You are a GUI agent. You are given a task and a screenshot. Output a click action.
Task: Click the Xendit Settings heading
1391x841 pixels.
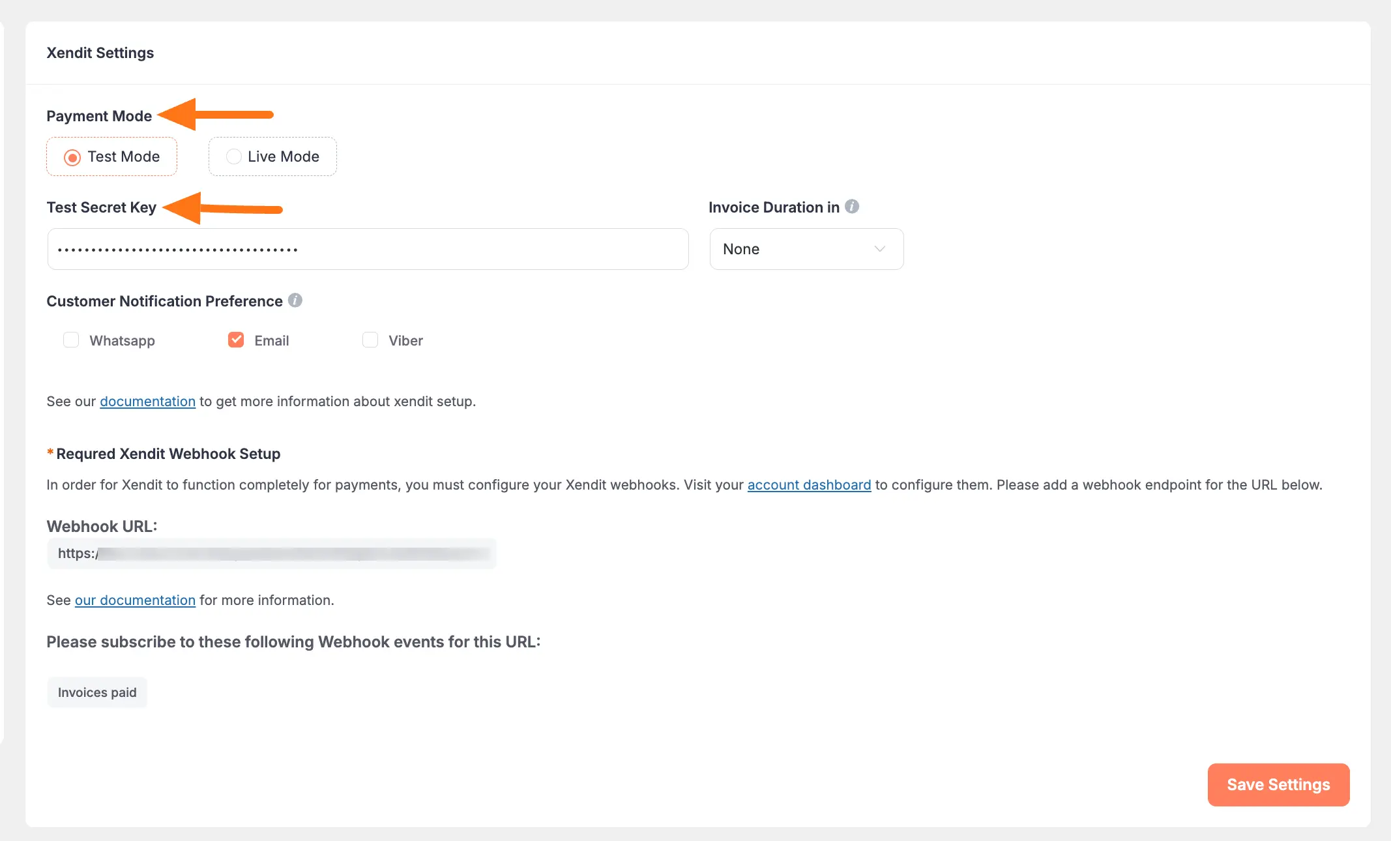pyautogui.click(x=100, y=53)
